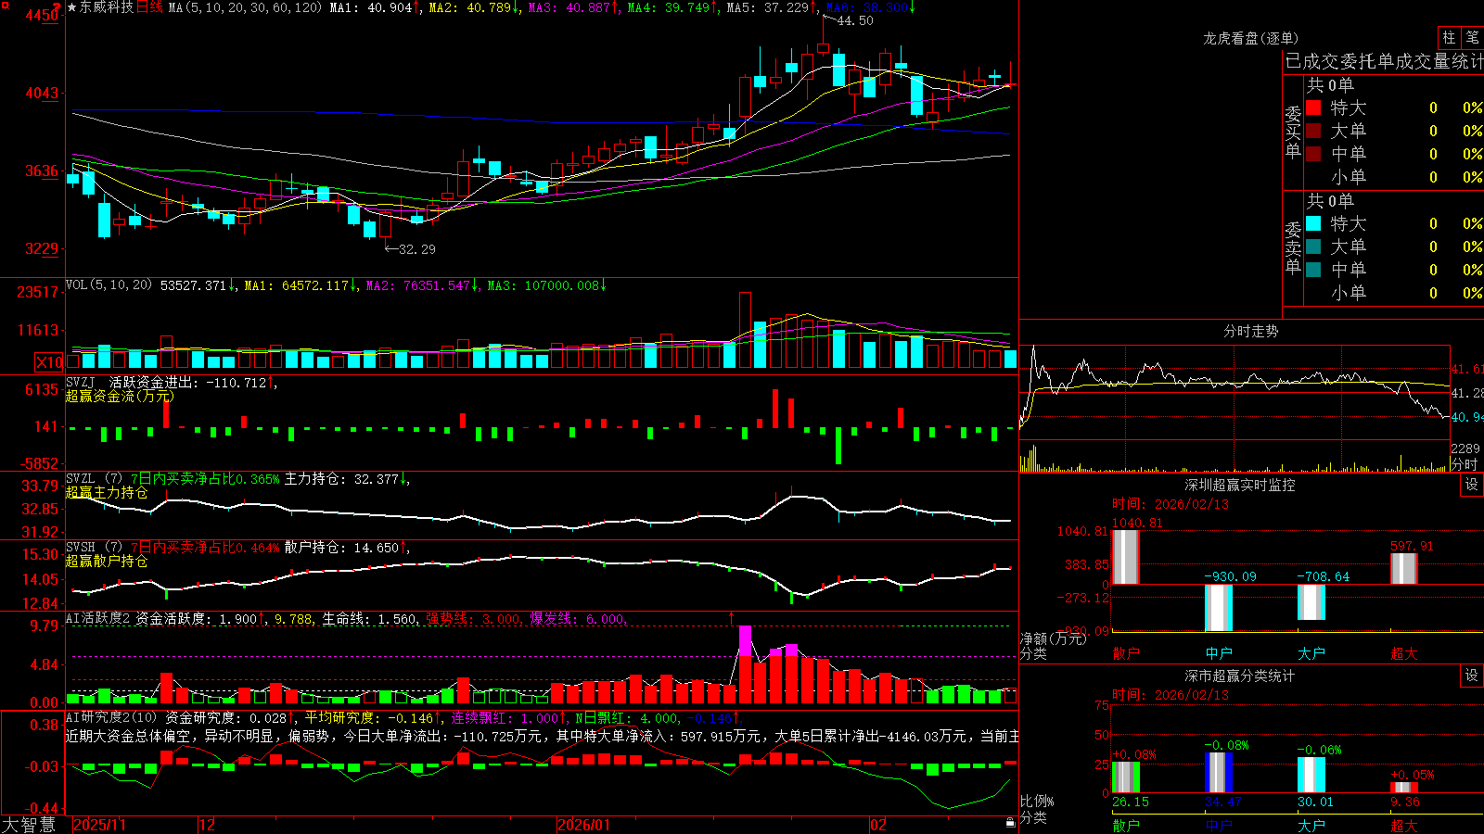The width and height of the screenshot is (1484, 834).
Task: Click the teal 大单 sell-order square
Action: [1313, 246]
